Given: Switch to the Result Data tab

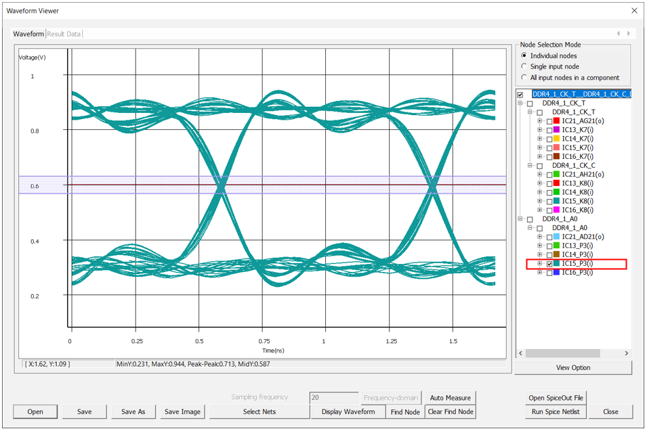Looking at the screenshot, I should (x=64, y=34).
